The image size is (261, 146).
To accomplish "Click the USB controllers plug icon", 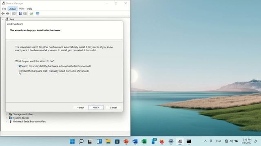I will pyautogui.click(x=11, y=121).
